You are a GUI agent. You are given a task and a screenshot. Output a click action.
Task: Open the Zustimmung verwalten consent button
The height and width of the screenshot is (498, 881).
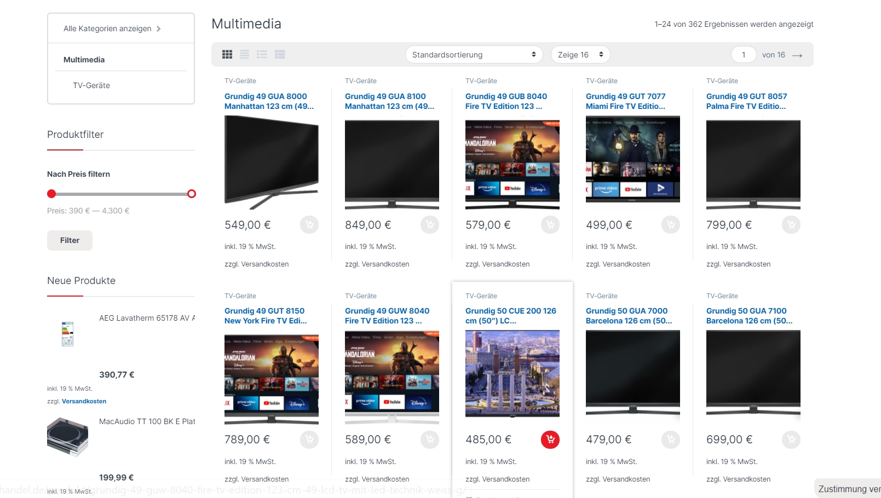849,489
